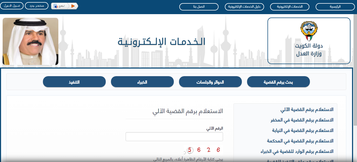Open الاستعلام برقم القضية في النيابة link

click(303, 130)
